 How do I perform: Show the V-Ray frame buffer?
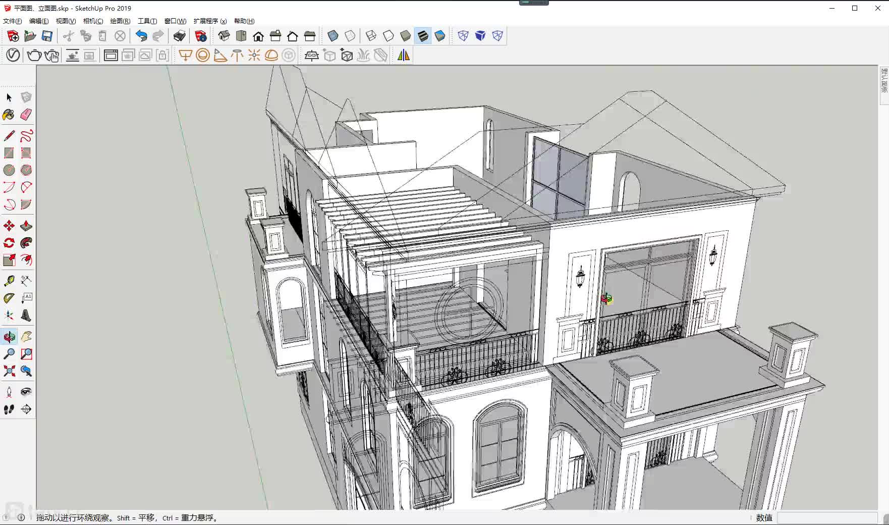click(111, 55)
